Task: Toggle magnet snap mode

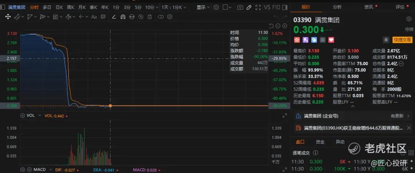Action: [x=123, y=16]
